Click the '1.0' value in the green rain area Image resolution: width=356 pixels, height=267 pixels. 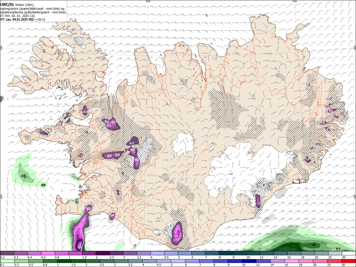coord(313,245)
